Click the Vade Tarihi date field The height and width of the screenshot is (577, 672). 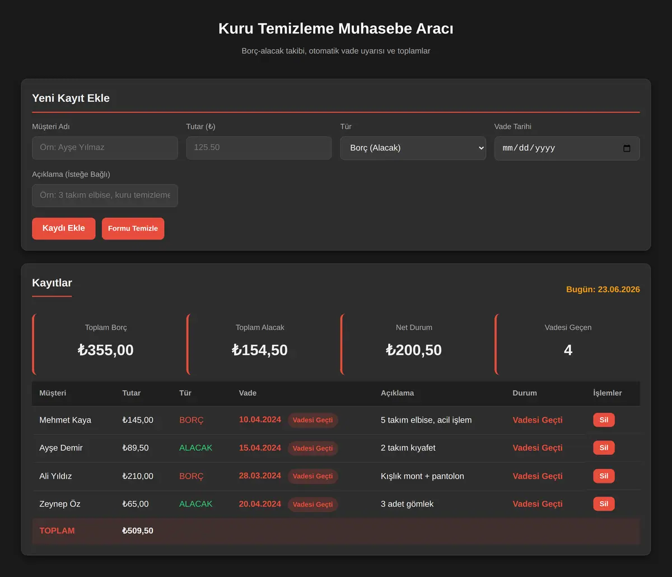567,148
